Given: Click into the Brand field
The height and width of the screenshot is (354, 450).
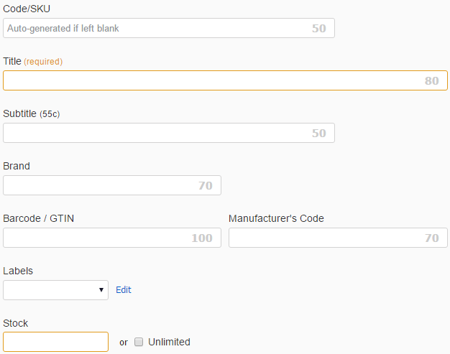Looking at the screenshot, I should [x=112, y=185].
